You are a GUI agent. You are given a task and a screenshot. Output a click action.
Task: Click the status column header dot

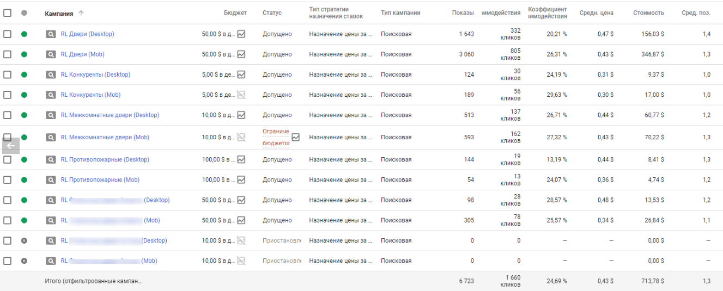point(24,13)
